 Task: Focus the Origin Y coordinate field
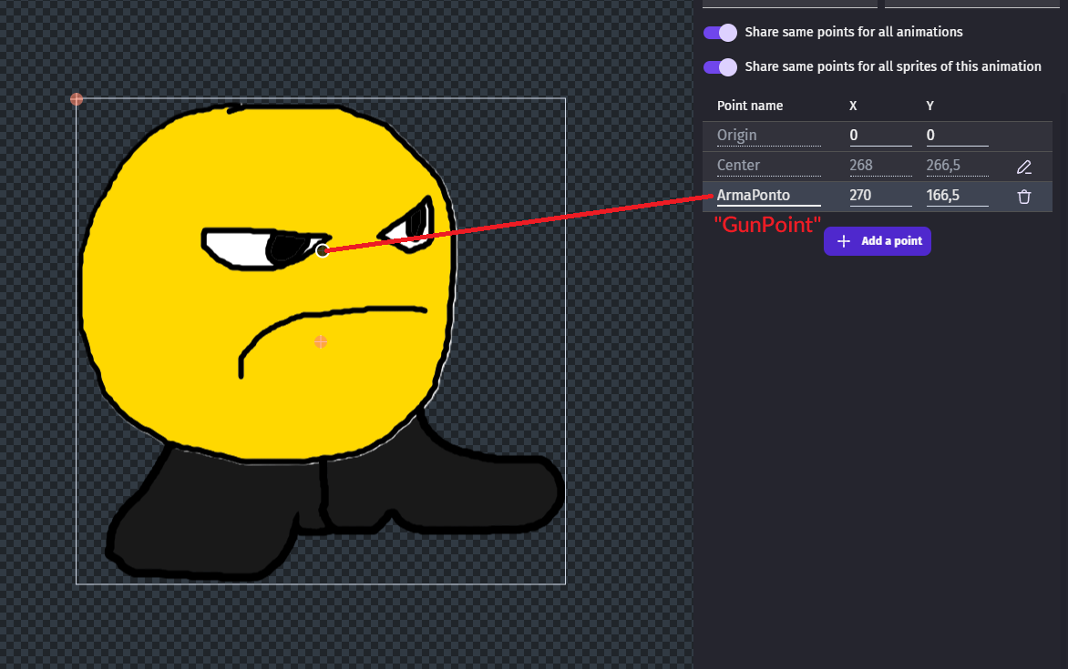(x=956, y=136)
